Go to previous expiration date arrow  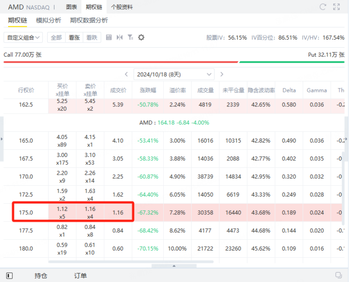pyautogui.click(x=126, y=74)
